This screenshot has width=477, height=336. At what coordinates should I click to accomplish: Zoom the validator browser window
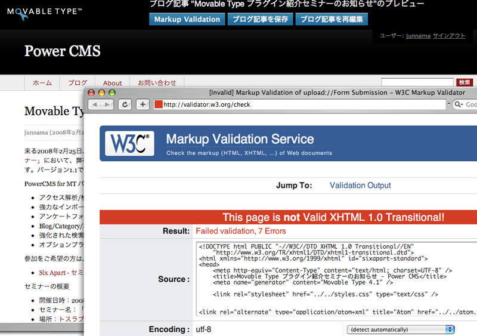pyautogui.click(x=112, y=93)
